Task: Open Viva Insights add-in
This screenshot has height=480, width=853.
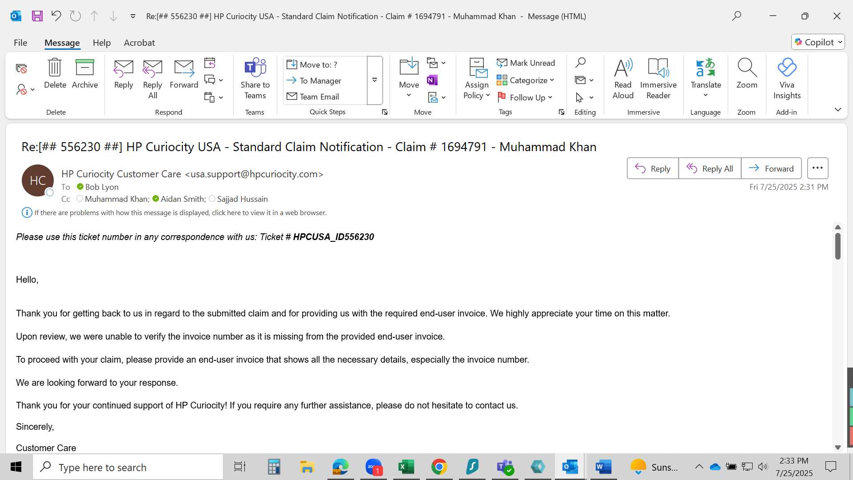Action: (787, 79)
